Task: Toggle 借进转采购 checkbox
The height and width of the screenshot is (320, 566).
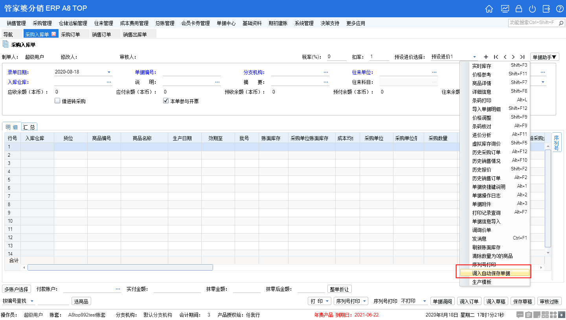Action: coord(57,101)
